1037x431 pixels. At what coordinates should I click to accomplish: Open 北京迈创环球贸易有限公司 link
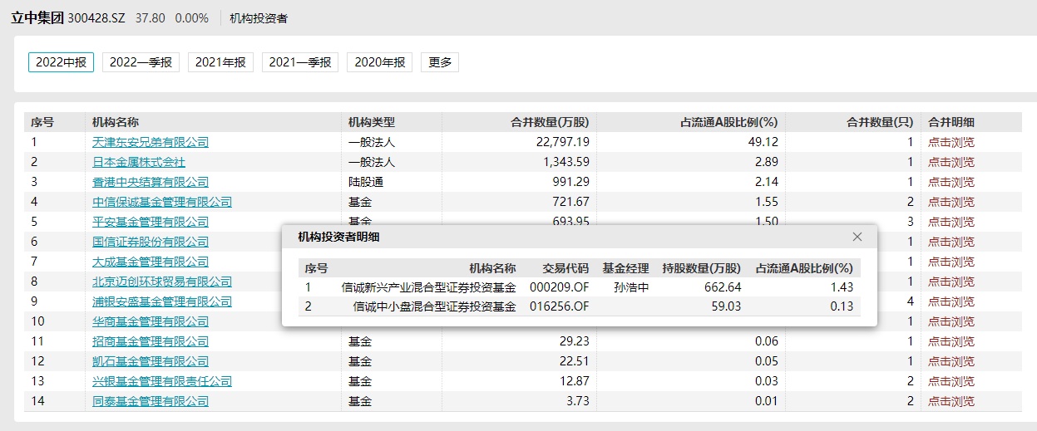(x=162, y=282)
